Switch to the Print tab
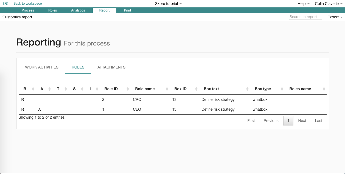Screen dimensions: 345x174 [127, 10]
